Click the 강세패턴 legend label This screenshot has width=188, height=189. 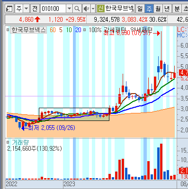pyautogui.click(x=115, y=30)
